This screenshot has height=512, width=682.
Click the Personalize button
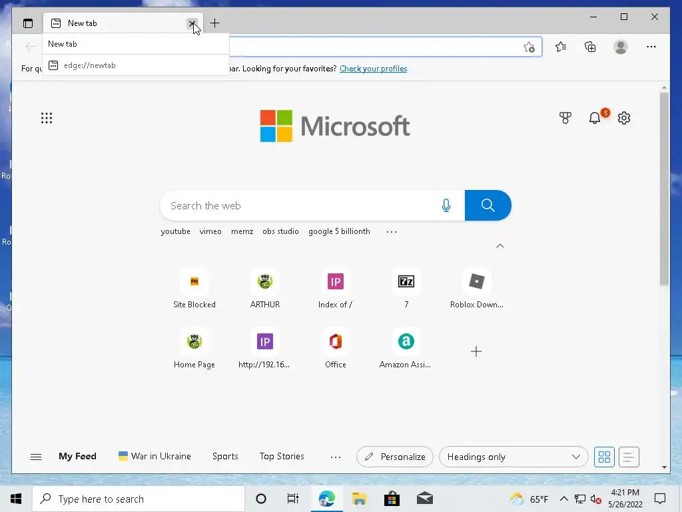pos(395,457)
